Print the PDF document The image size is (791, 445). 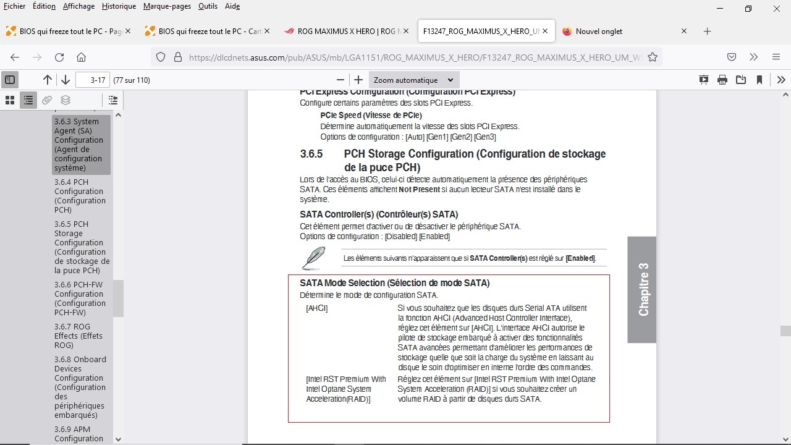click(722, 80)
